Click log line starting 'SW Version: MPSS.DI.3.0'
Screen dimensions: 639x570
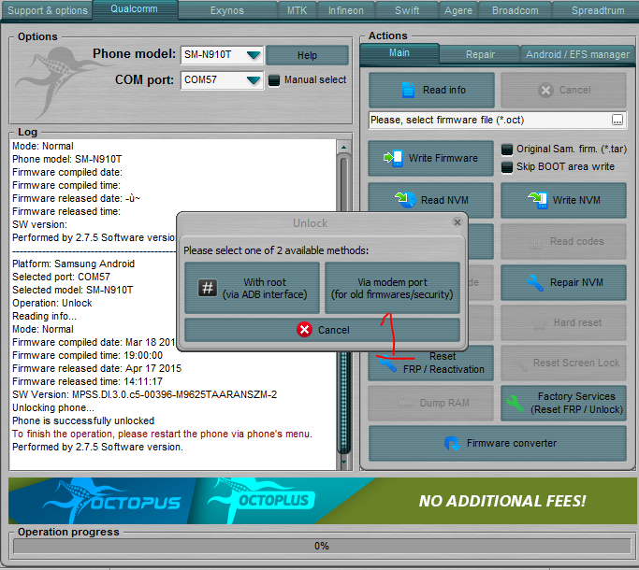tap(144, 394)
